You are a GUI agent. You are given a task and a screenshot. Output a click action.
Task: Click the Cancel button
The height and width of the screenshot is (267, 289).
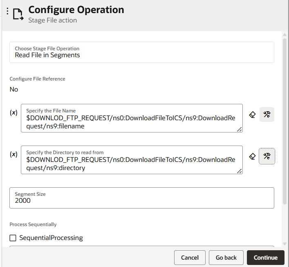(x=190, y=258)
